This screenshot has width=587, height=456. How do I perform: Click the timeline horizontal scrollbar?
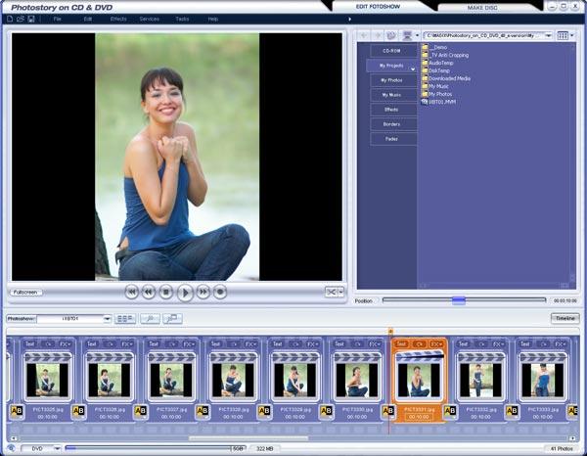[x=248, y=438]
